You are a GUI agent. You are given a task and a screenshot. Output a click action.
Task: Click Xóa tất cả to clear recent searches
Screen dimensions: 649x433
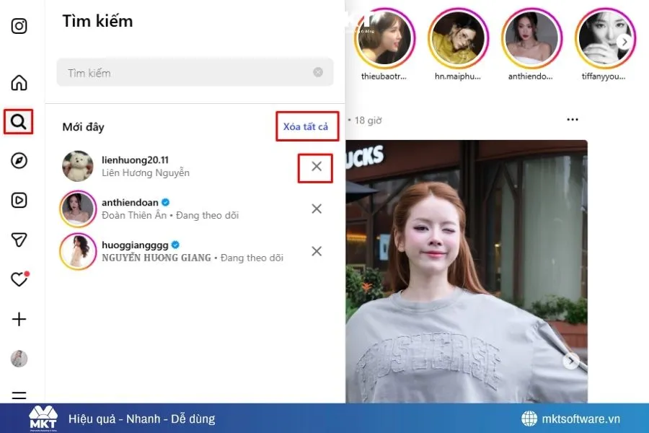coord(307,126)
